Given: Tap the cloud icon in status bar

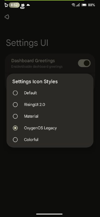Looking at the screenshot, I should pyautogui.click(x=28, y=5).
